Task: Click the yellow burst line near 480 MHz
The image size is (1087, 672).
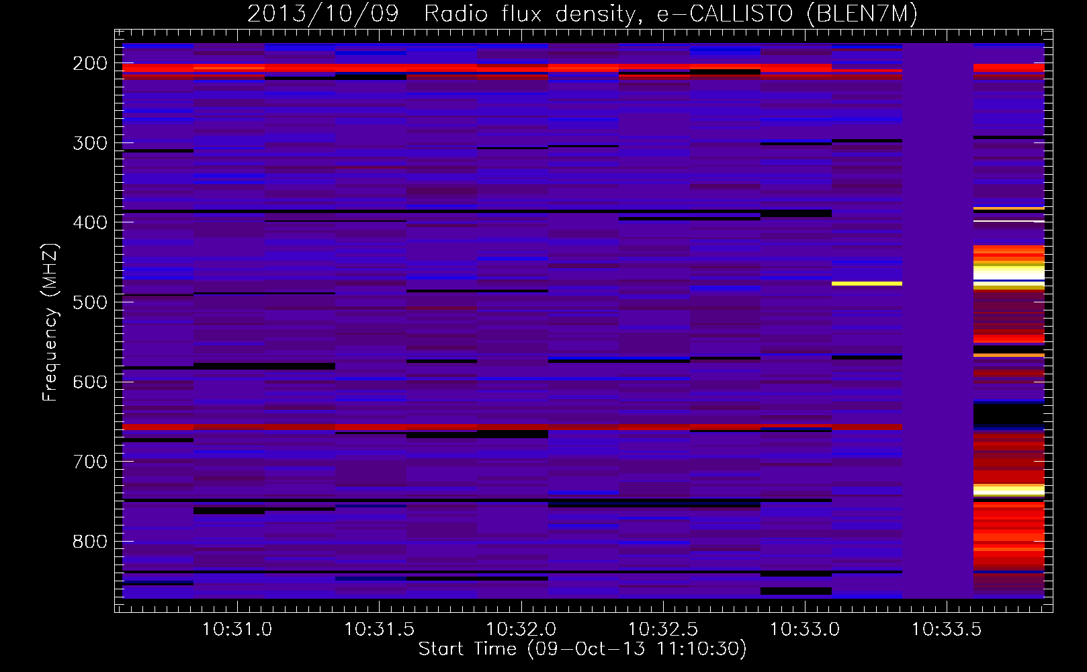Action: pyautogui.click(x=867, y=284)
